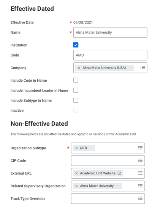The height and width of the screenshot is (206, 152).
Task: Open External URL prompt list icon
Action: click(x=140, y=173)
